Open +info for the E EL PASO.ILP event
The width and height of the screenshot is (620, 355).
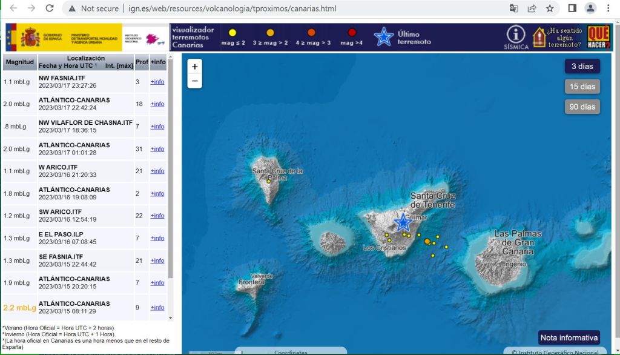tap(157, 238)
